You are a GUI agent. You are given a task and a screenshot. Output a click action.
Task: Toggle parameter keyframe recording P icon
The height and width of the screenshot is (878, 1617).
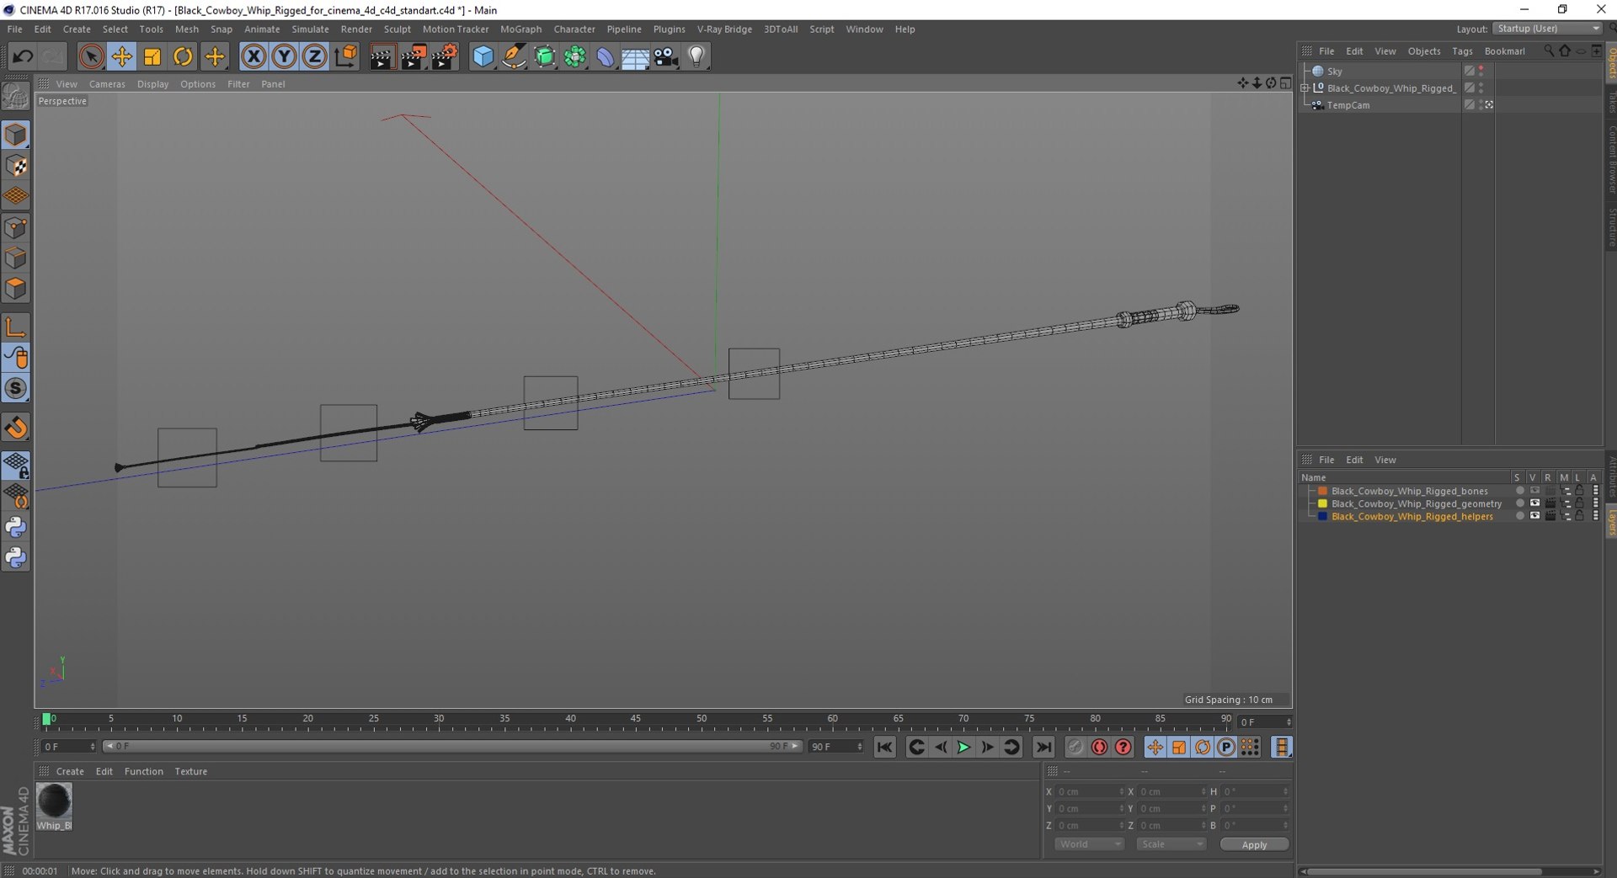(x=1226, y=747)
